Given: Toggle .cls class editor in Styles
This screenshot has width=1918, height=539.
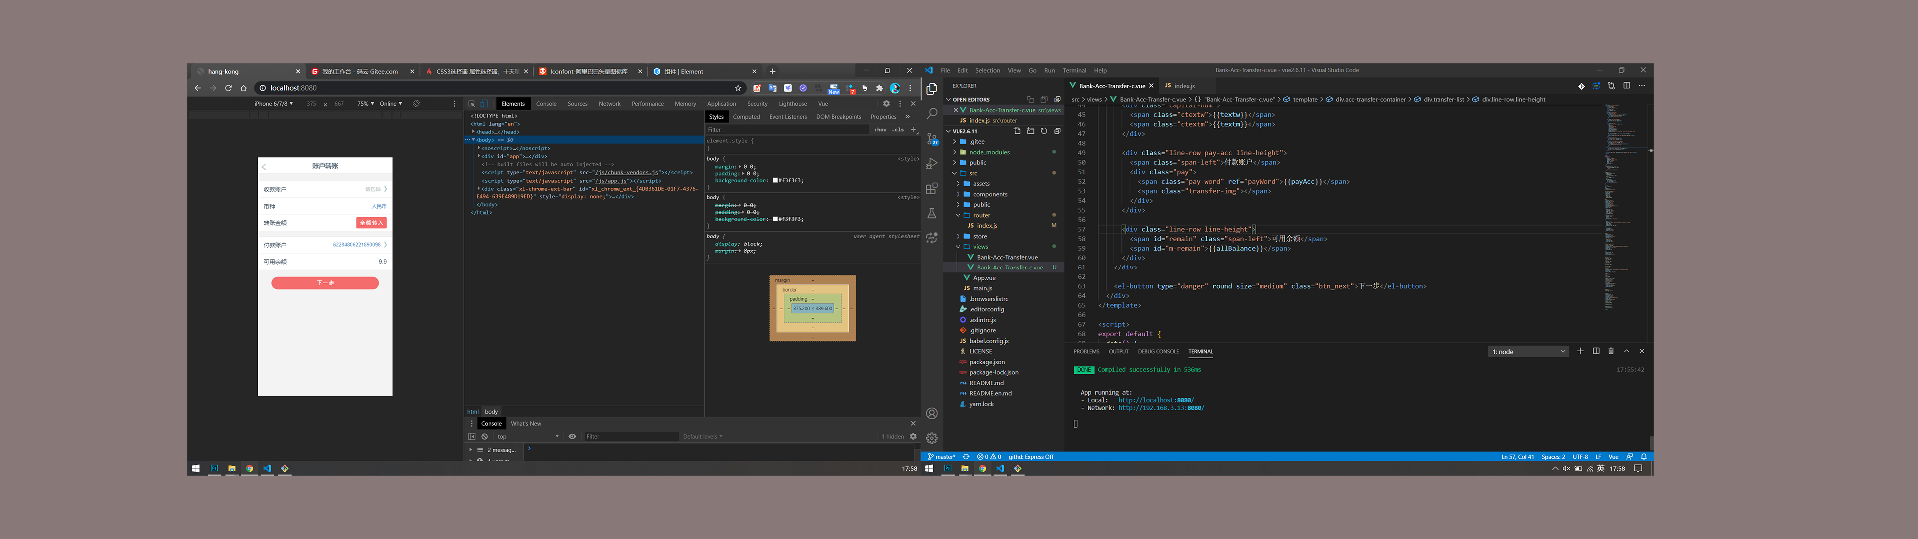Looking at the screenshot, I should (x=898, y=130).
